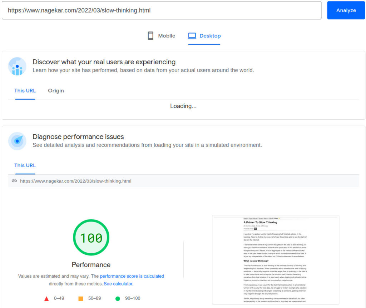This screenshot has width=366, height=308.
Task: Open This URL tab under real users
Action: tap(25, 90)
